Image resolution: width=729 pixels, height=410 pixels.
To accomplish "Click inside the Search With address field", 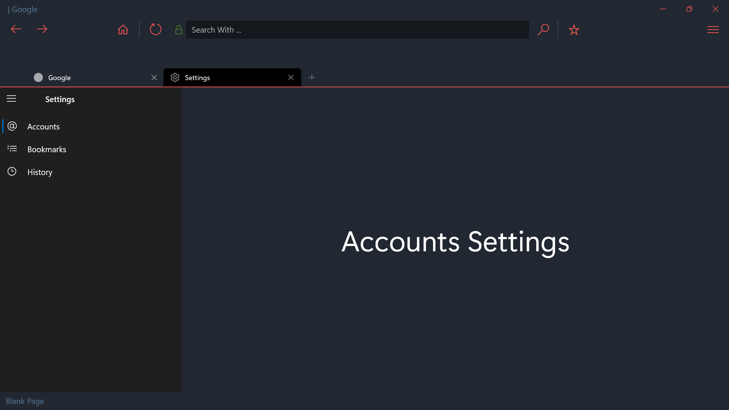I will 357,30.
